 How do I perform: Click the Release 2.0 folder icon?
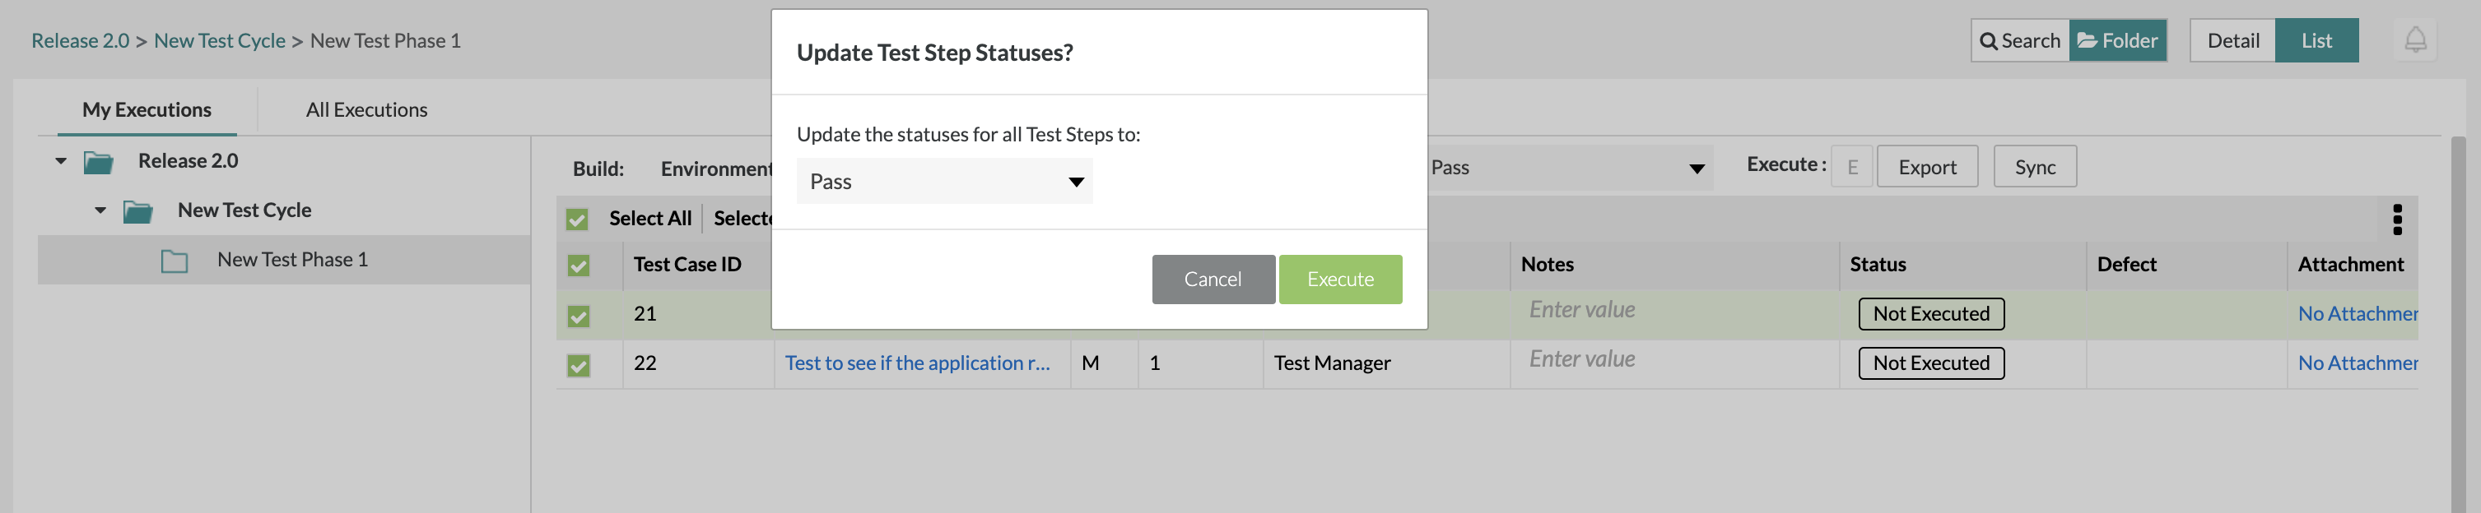click(x=98, y=162)
